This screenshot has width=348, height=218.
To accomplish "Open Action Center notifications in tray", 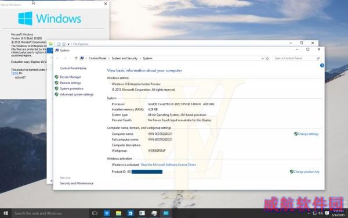I will [x=327, y=213].
